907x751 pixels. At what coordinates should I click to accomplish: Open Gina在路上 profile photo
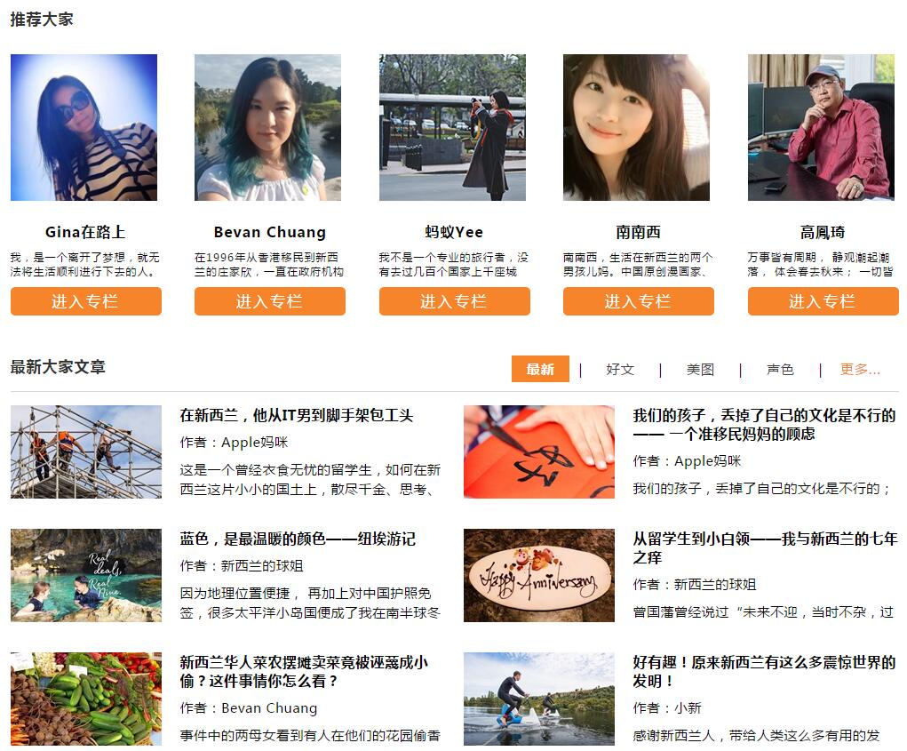tap(84, 127)
